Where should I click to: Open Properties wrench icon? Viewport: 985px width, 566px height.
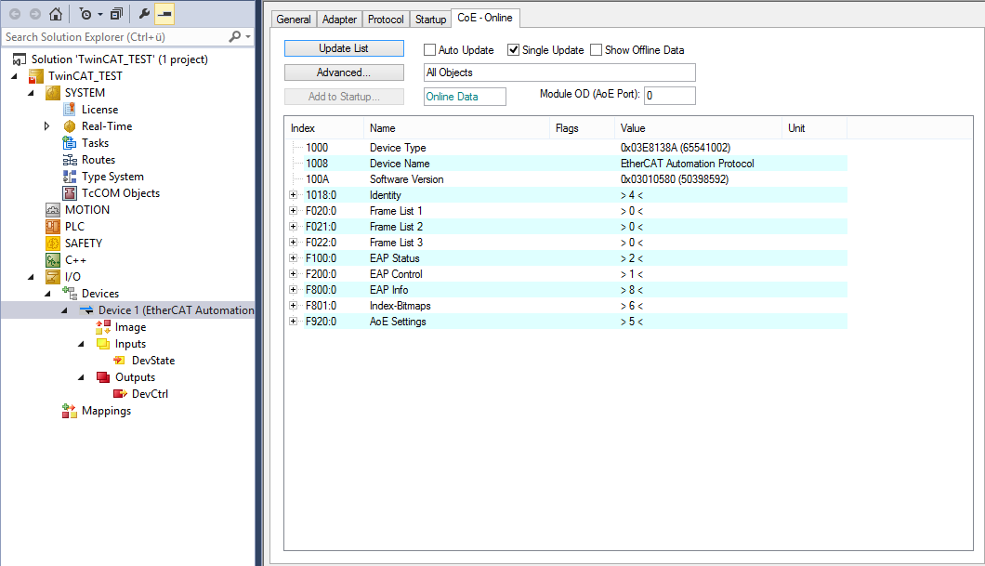[x=144, y=14]
